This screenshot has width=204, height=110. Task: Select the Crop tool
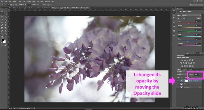click(x=2, y=17)
